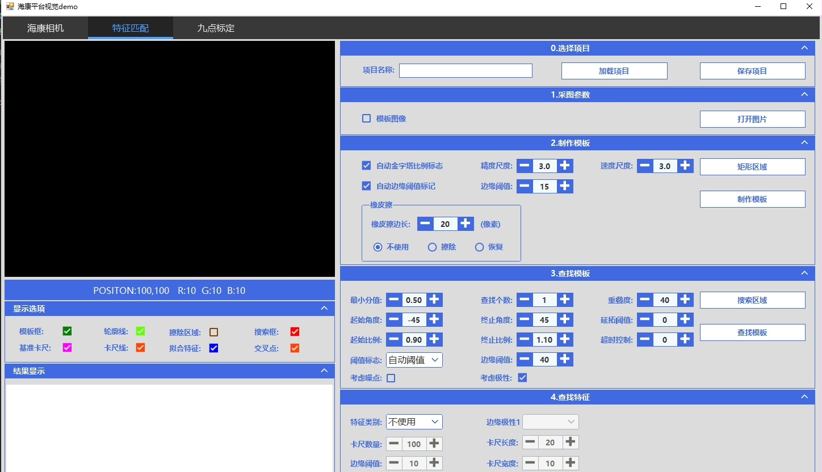Click the blue 拟合特征 color box
822x472 pixels.
tap(213, 348)
